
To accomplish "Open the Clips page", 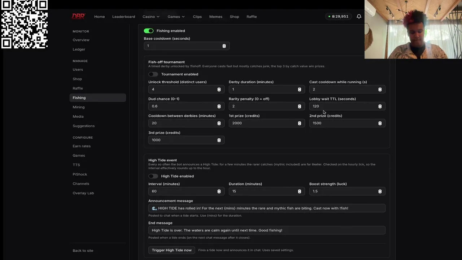I will (x=197, y=17).
